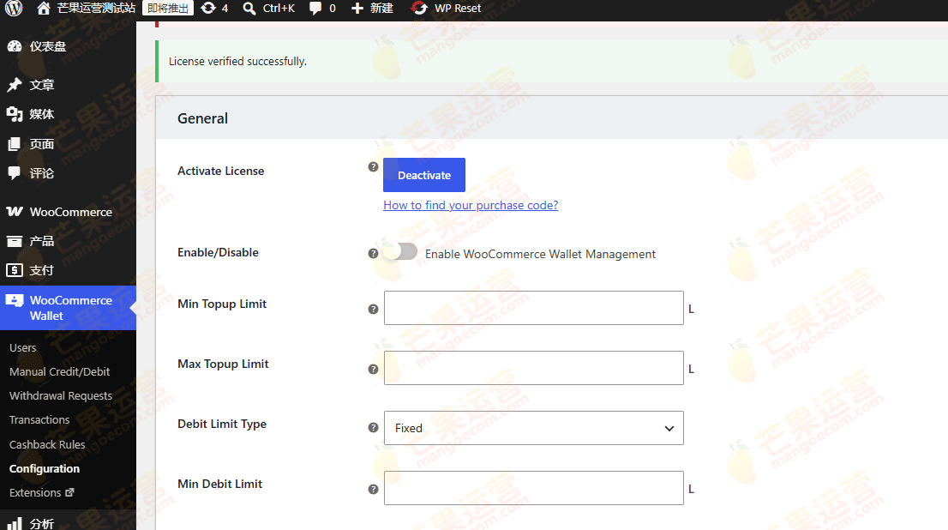Click the WooCommerce Wallet icon
The width and height of the screenshot is (948, 530).
point(15,300)
